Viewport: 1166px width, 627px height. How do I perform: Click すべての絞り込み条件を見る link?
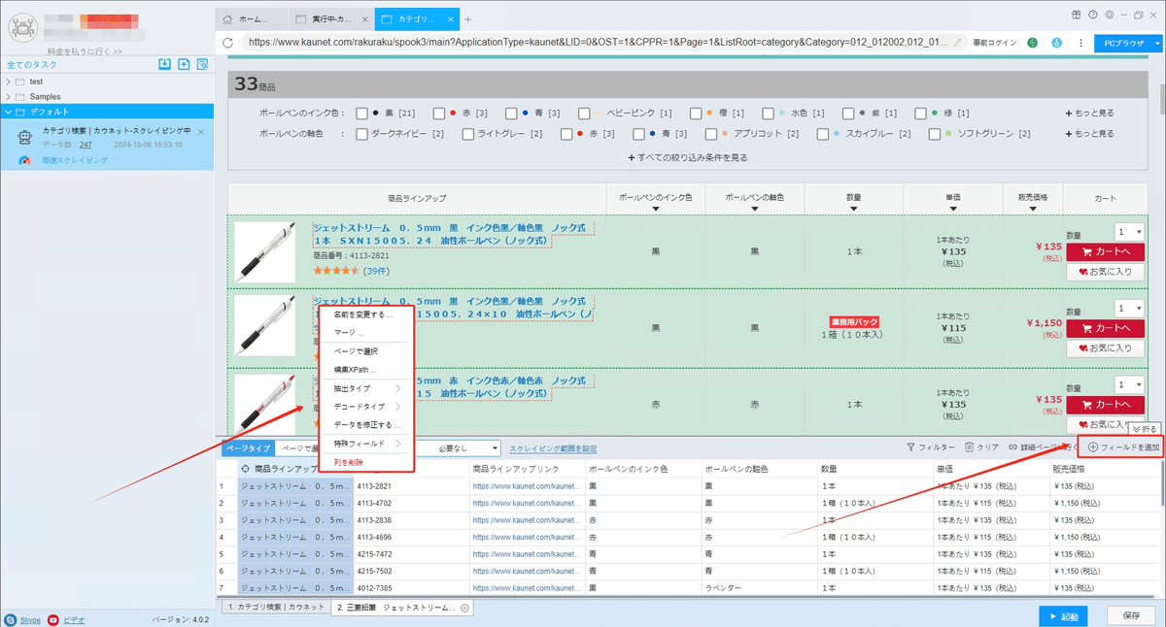pos(688,156)
